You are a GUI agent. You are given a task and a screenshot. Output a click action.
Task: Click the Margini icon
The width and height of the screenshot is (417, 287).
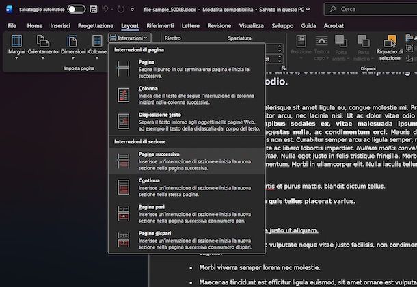pos(16,41)
